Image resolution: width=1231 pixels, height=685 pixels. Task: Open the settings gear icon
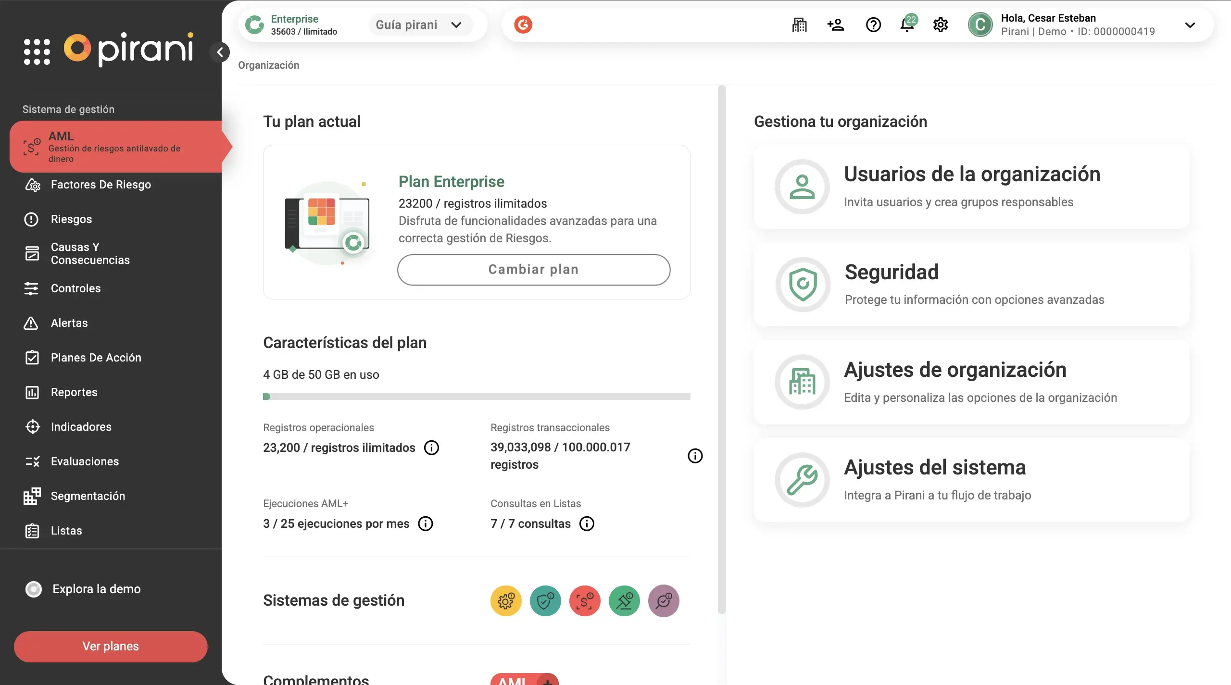(x=941, y=25)
